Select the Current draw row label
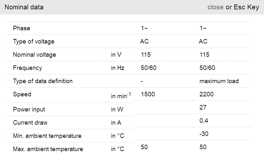This screenshot has height=164, width=264. click(30, 123)
